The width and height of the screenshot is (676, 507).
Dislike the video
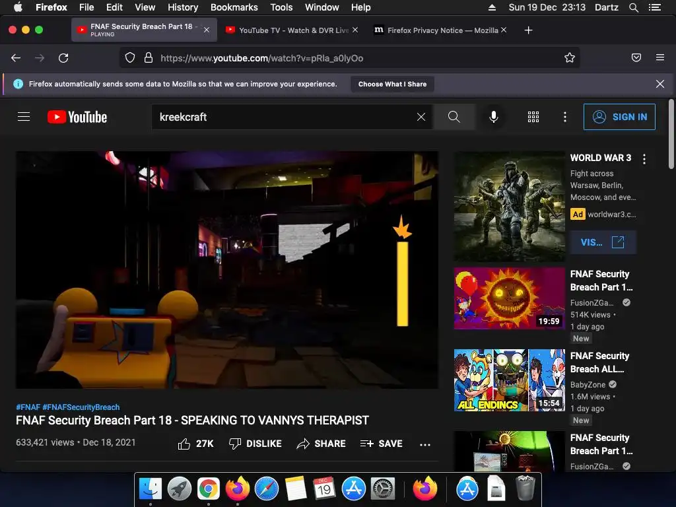pos(255,444)
